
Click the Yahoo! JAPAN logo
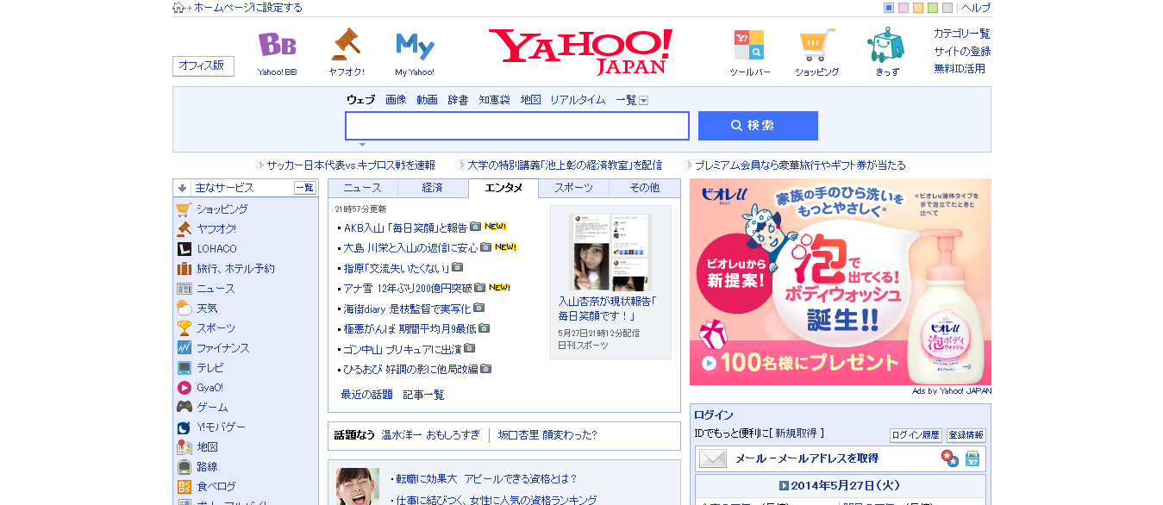pos(580,51)
